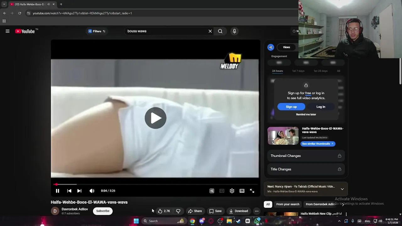This screenshot has height=226, width=402.
Task: Open Google Chrome from the taskbar
Action: click(x=192, y=221)
